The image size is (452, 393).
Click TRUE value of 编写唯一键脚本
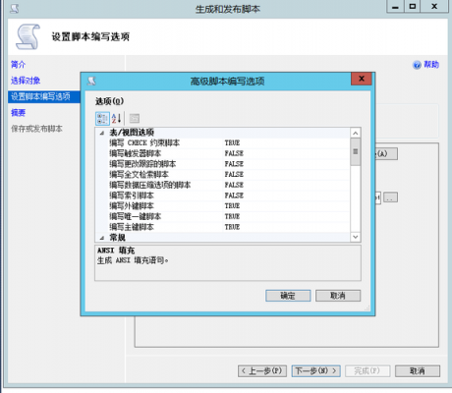point(232,216)
